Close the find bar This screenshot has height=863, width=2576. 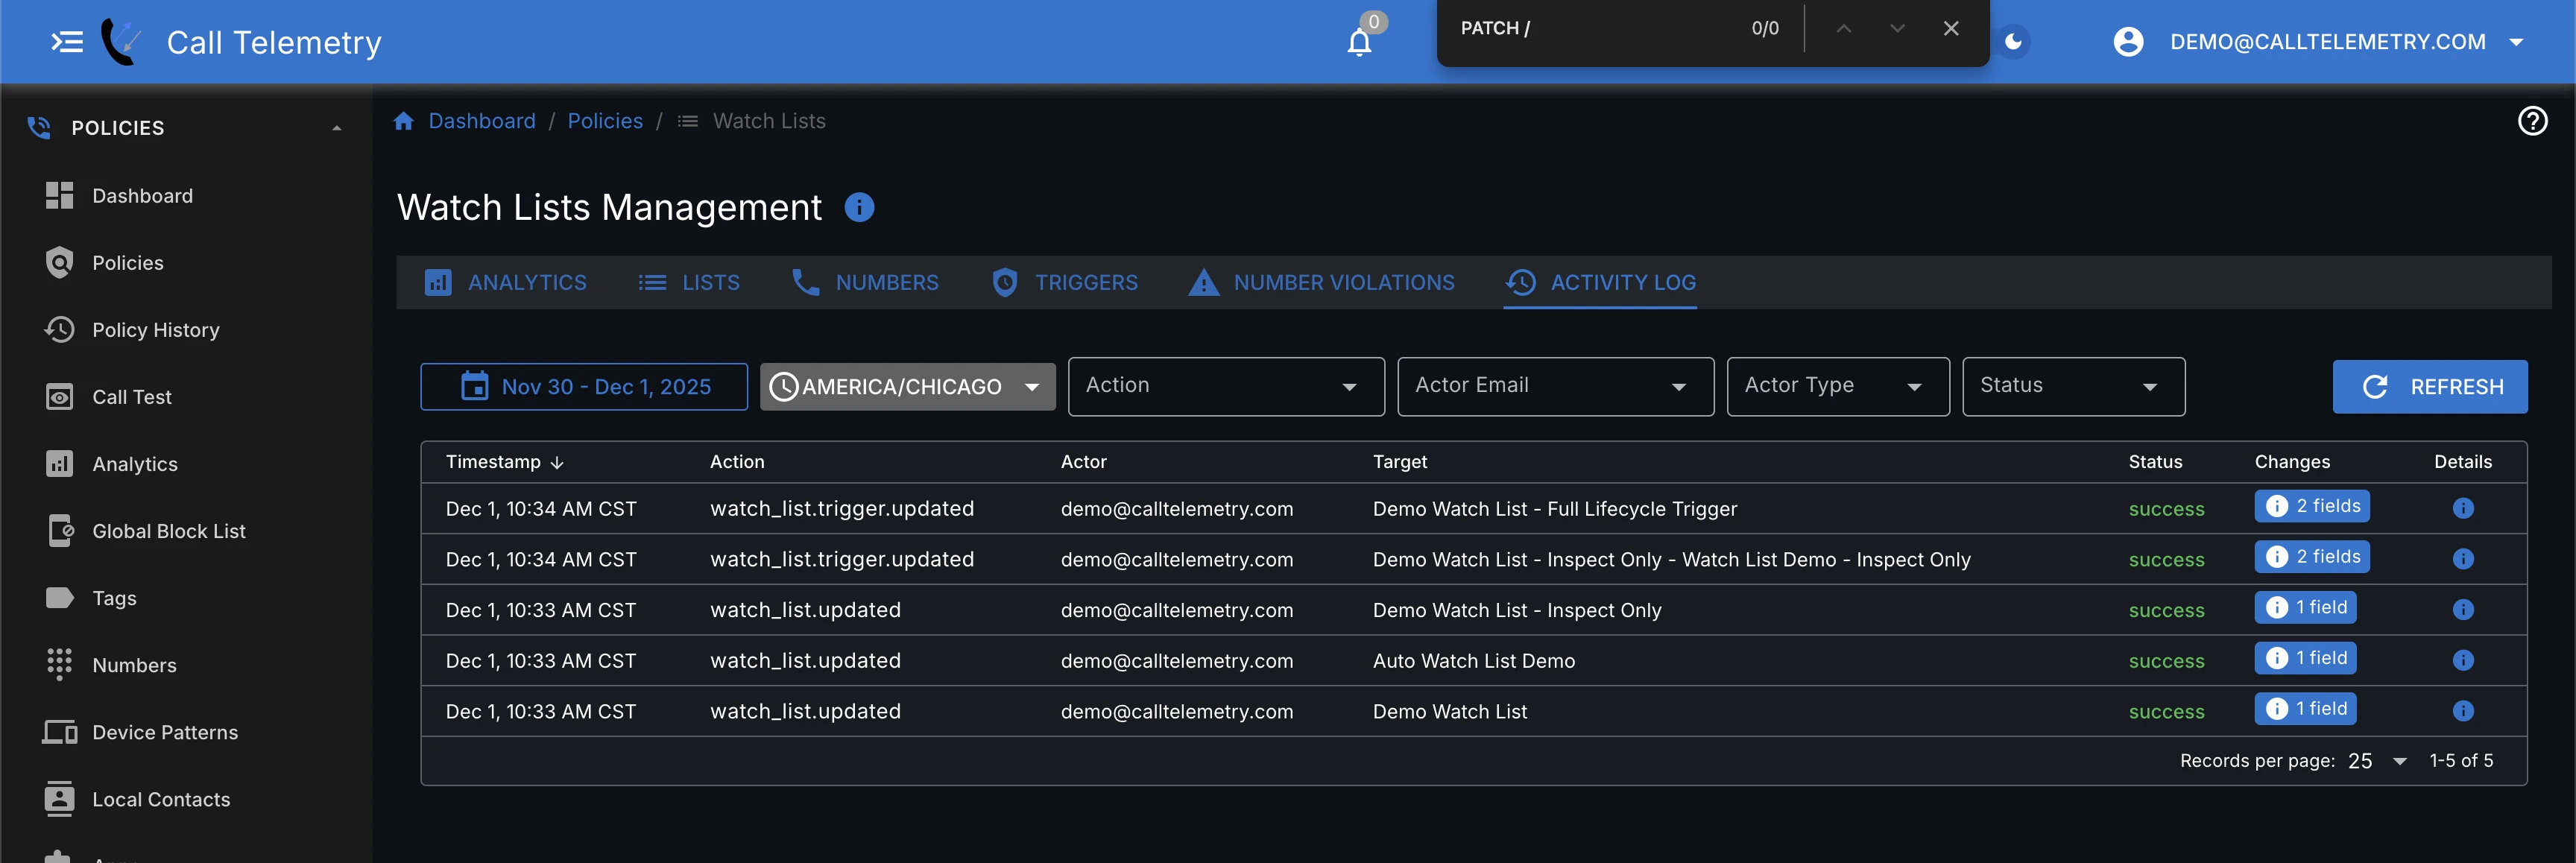tap(1950, 28)
